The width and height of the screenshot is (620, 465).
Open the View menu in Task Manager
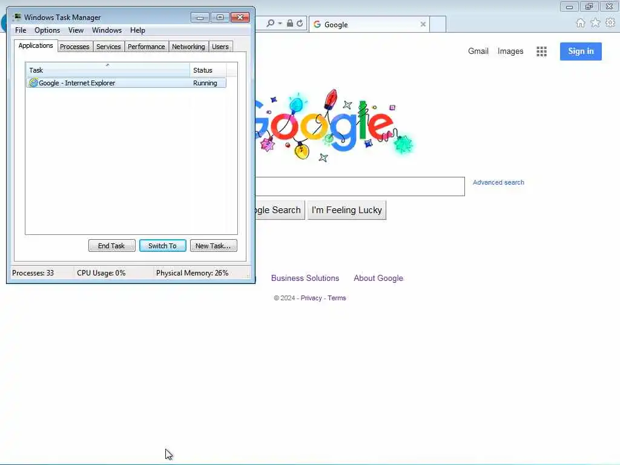(x=76, y=30)
